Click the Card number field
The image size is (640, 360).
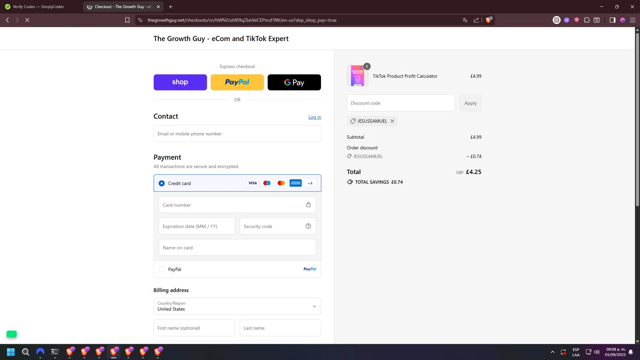[237, 205]
